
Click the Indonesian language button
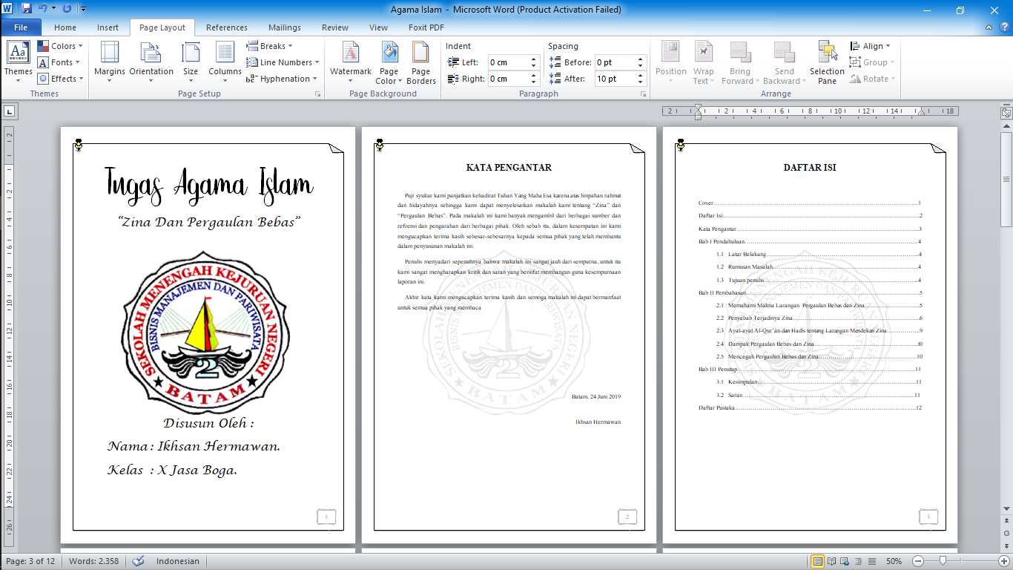[x=177, y=562]
